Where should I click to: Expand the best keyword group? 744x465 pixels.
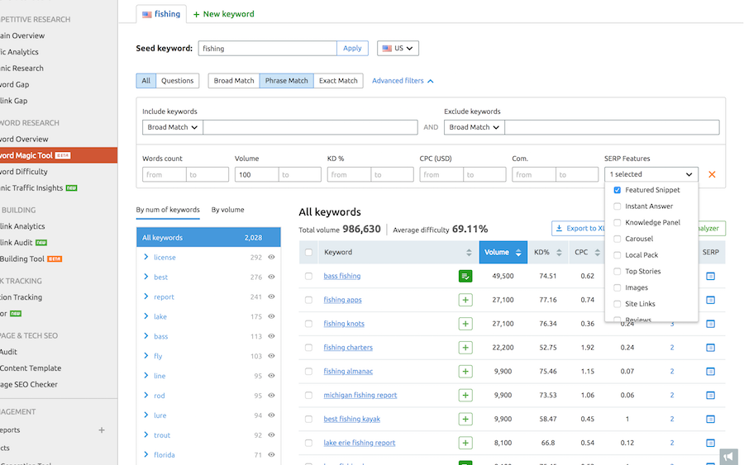tap(146, 277)
